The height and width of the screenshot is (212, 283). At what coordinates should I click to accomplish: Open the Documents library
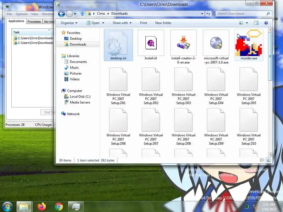click(76, 62)
